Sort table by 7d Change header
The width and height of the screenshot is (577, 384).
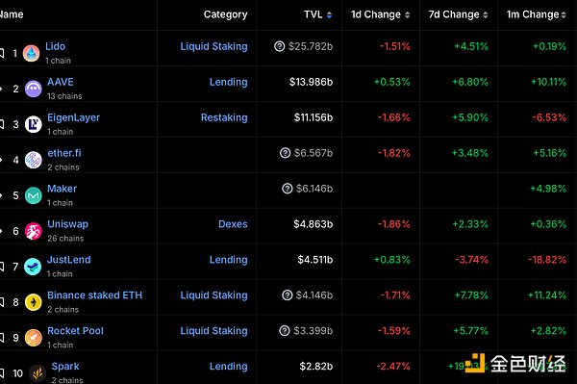pyautogui.click(x=458, y=14)
